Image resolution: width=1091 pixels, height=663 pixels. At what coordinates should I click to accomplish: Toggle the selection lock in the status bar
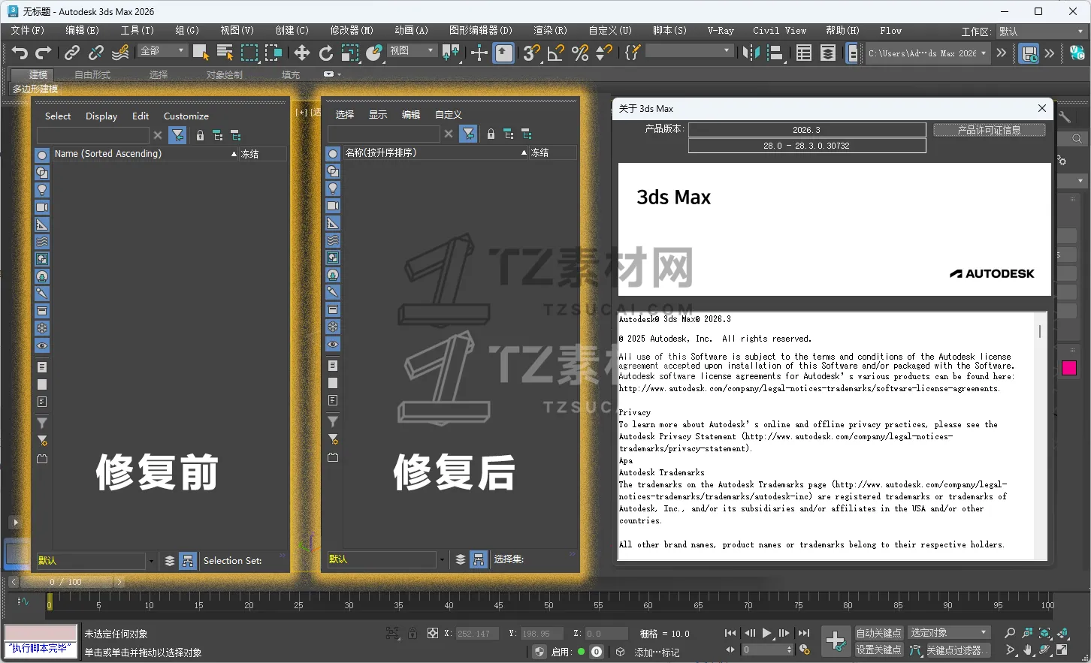coord(412,634)
